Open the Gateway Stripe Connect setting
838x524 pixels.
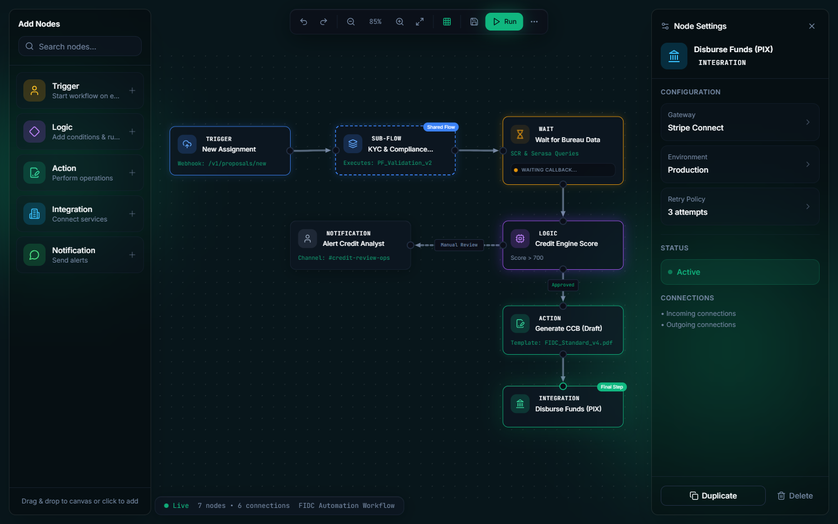(x=740, y=122)
